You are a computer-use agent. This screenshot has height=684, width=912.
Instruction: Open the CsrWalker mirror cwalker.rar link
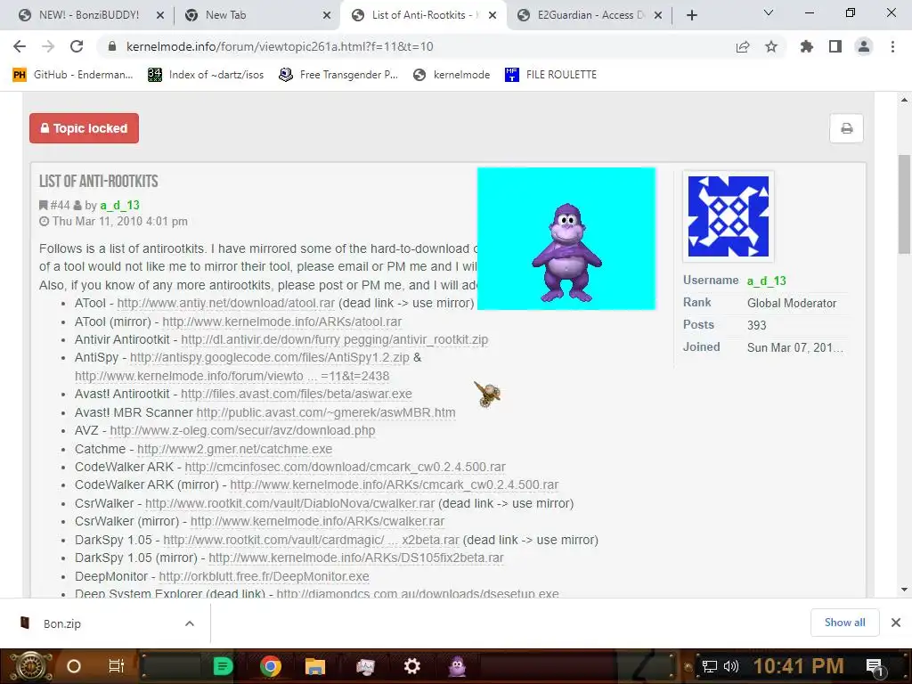(x=317, y=521)
